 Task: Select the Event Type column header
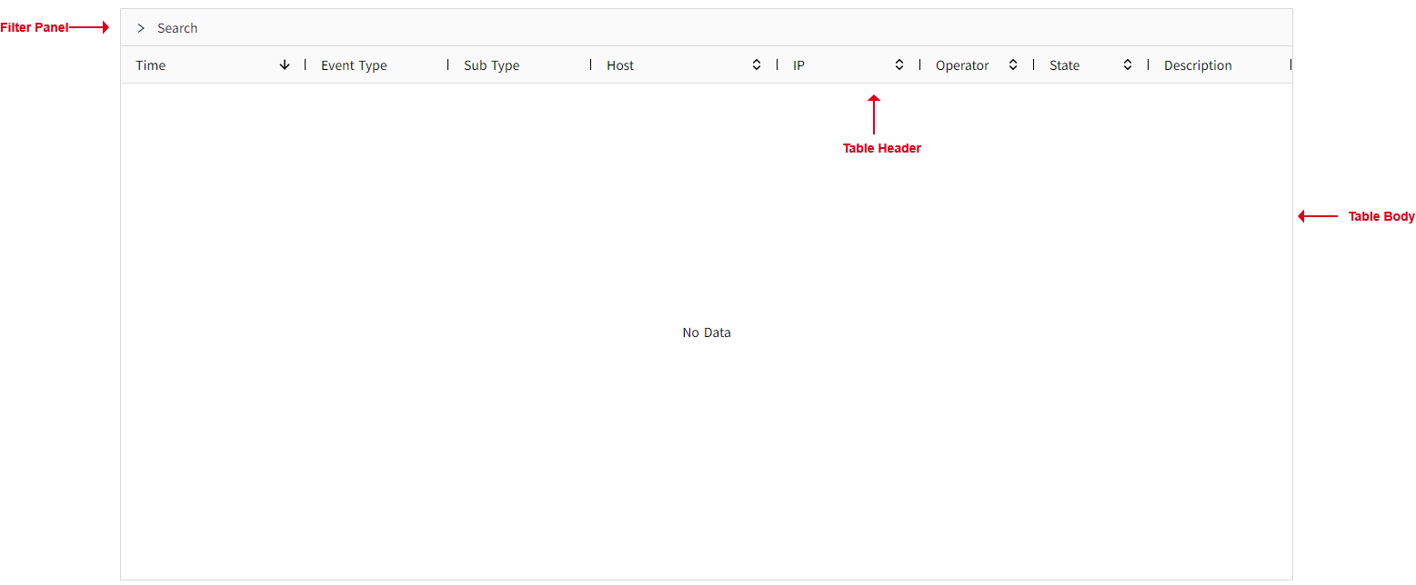[x=354, y=64]
